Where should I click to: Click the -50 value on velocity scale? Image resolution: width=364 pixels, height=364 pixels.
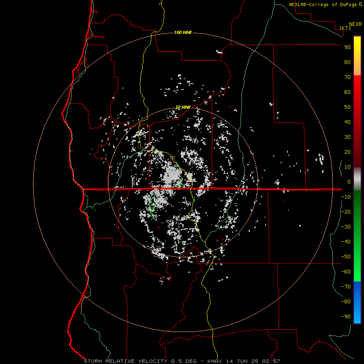click(x=346, y=257)
